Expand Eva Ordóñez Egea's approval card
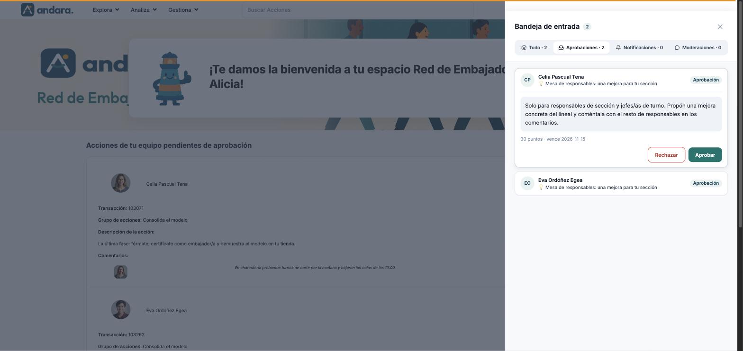 621,183
